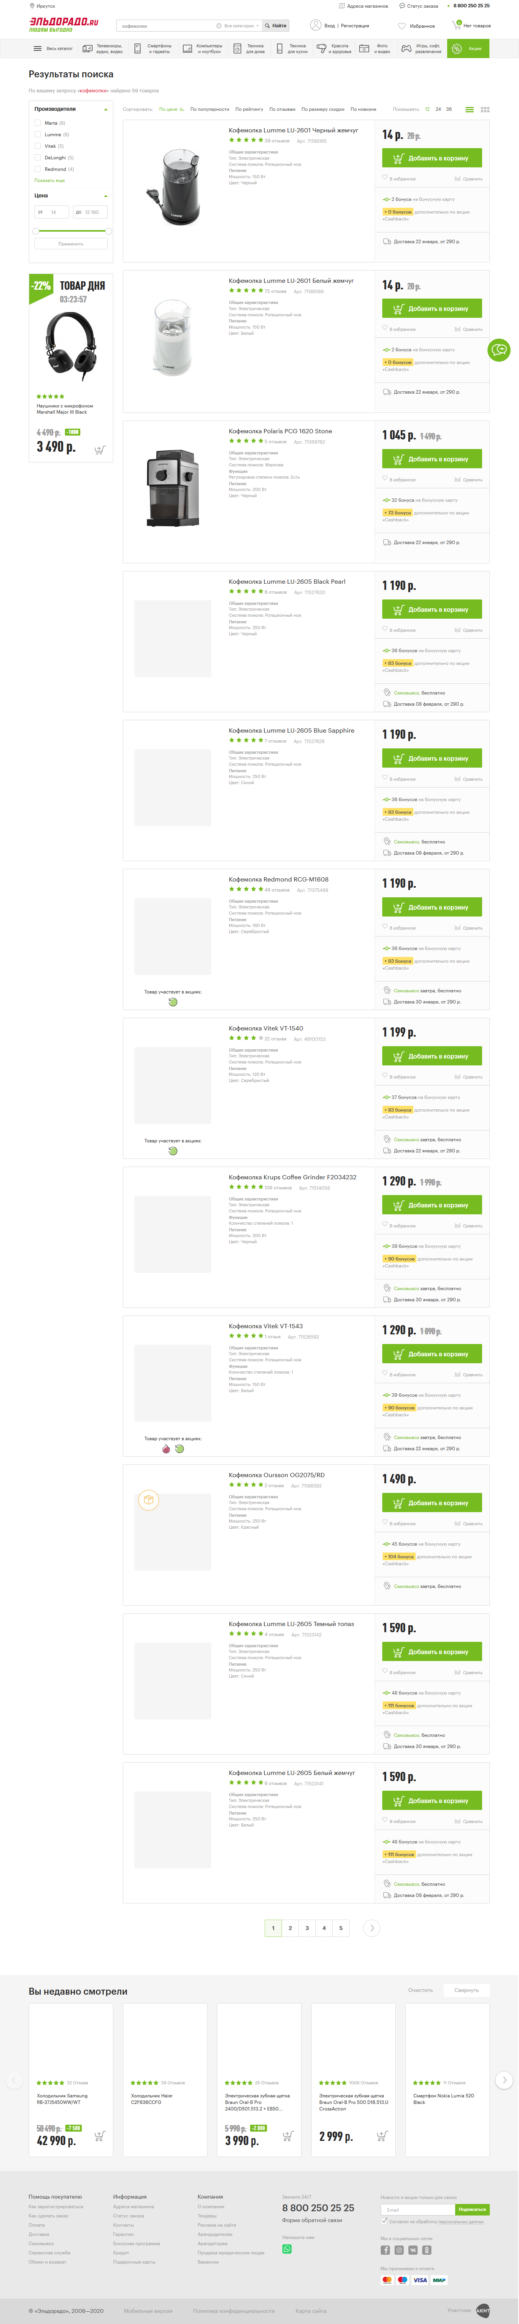Add Polaris PCG 1620 to cart
This screenshot has height=2324, width=519.
pyautogui.click(x=431, y=459)
